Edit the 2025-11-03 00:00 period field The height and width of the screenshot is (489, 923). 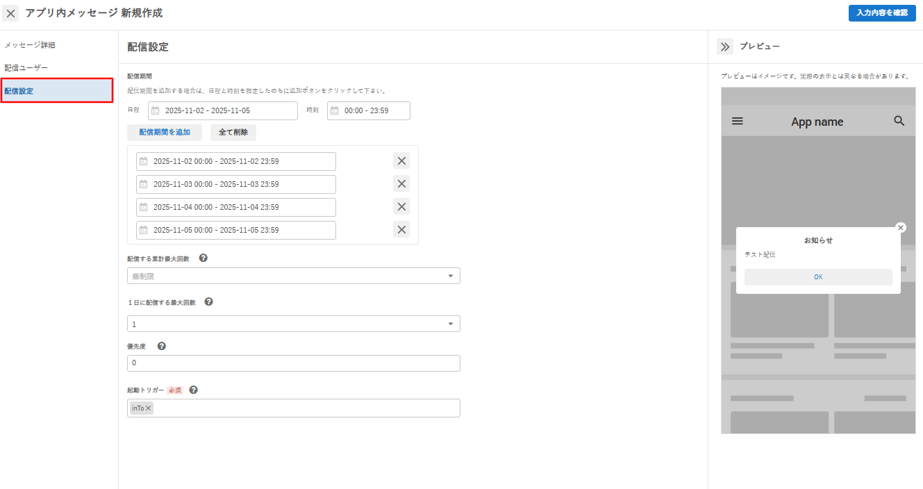point(236,184)
